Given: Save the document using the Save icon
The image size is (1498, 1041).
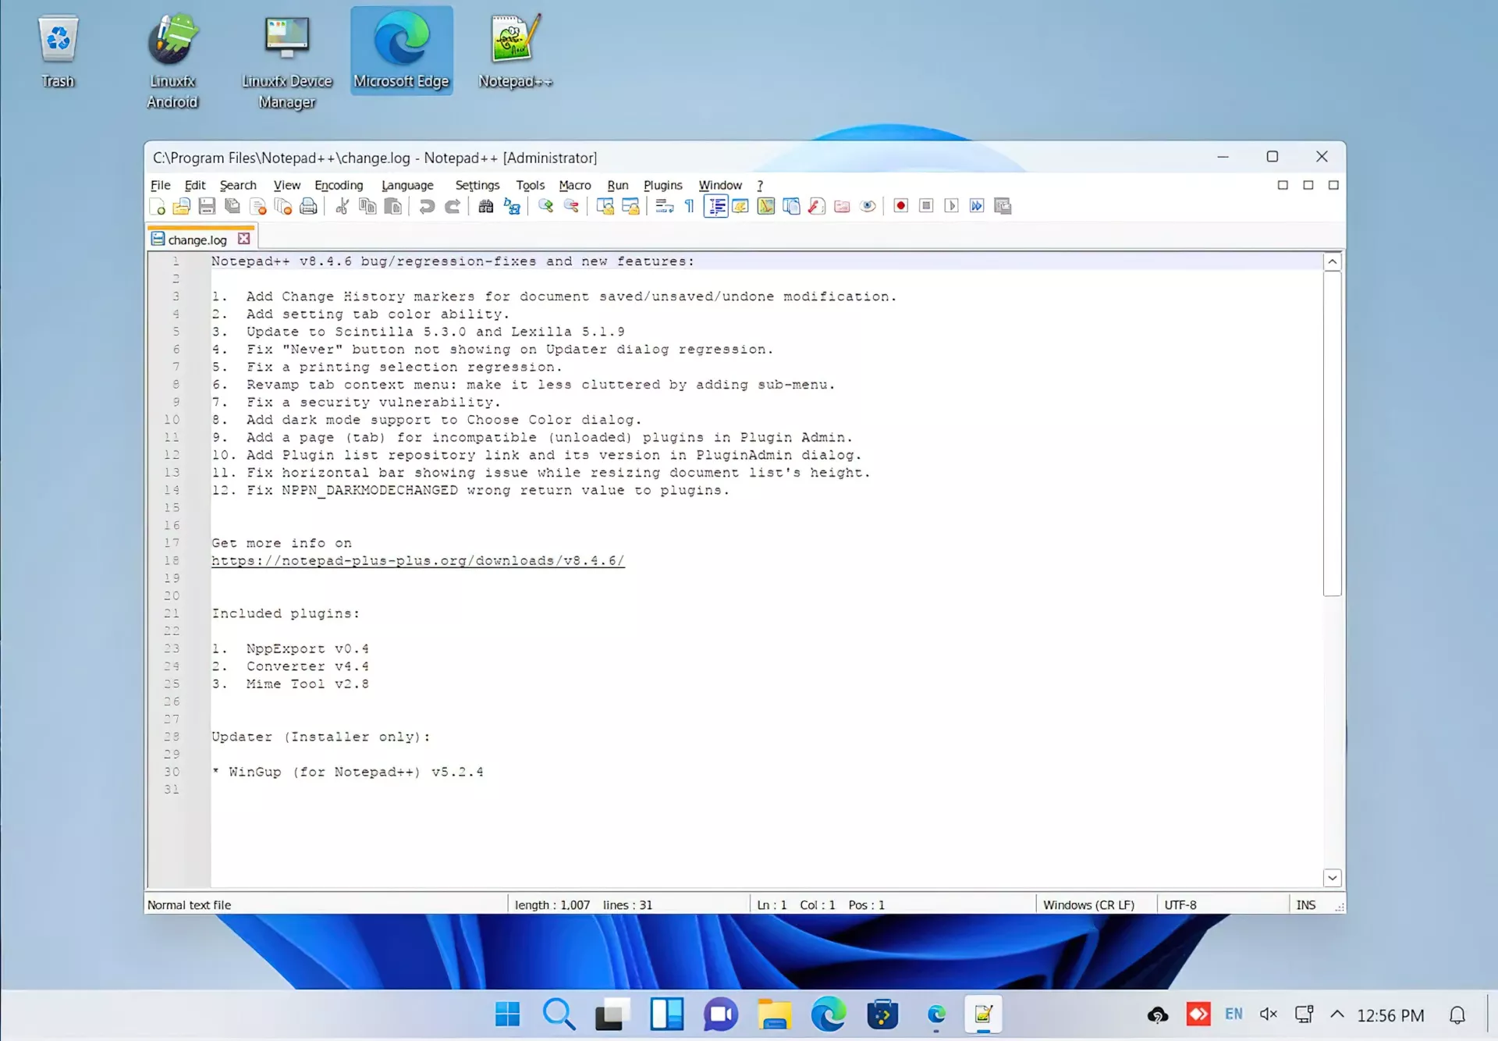Looking at the screenshot, I should click(x=207, y=206).
